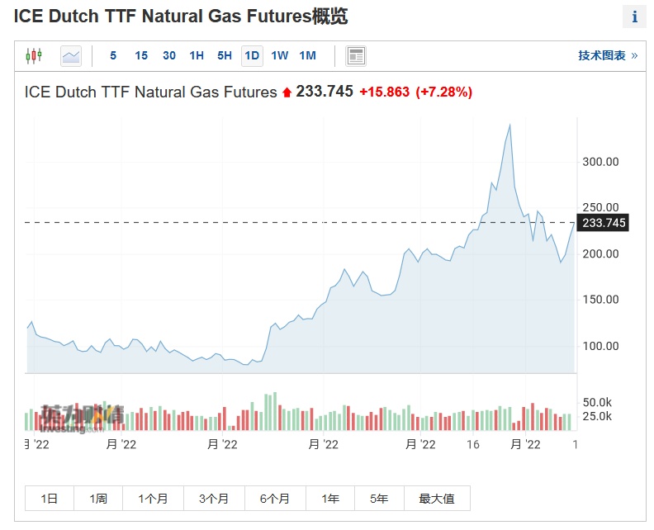The width and height of the screenshot is (654, 530).
Task: Switch to area chart type
Action: pyautogui.click(x=71, y=56)
